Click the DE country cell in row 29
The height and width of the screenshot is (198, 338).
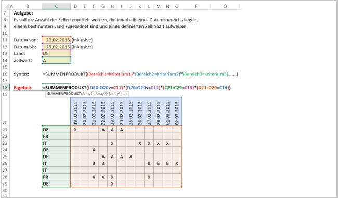[56, 183]
